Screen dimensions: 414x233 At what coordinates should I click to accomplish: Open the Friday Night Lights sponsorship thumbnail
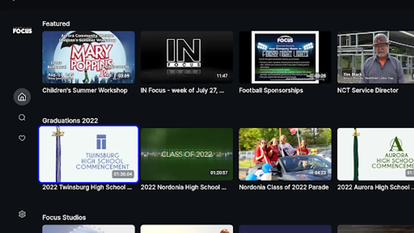[x=285, y=57]
